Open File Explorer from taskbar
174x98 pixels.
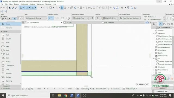[59, 96]
